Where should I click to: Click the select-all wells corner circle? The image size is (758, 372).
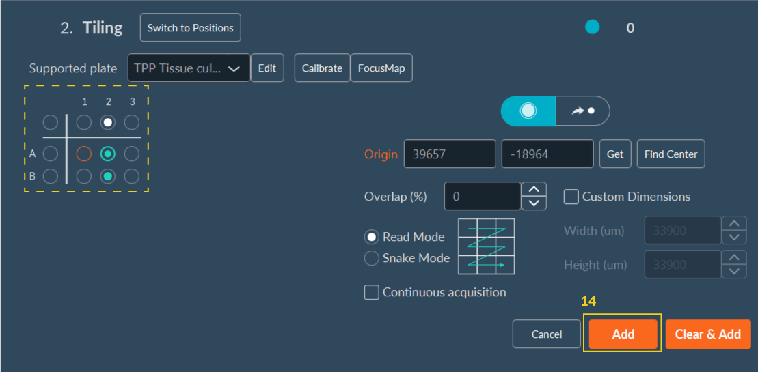[x=50, y=123]
